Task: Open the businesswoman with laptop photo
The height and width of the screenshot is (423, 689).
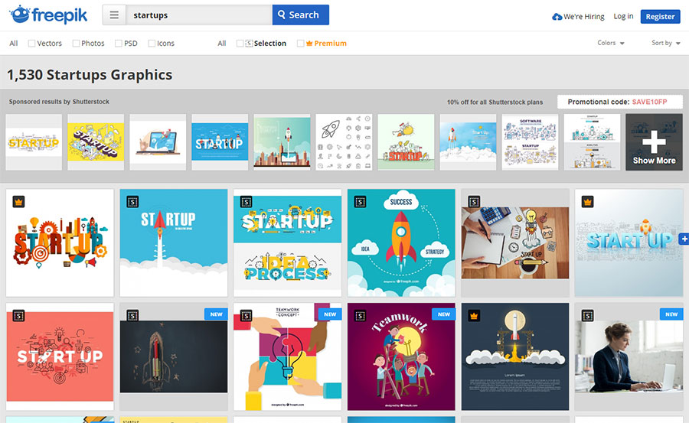Action: (629, 356)
